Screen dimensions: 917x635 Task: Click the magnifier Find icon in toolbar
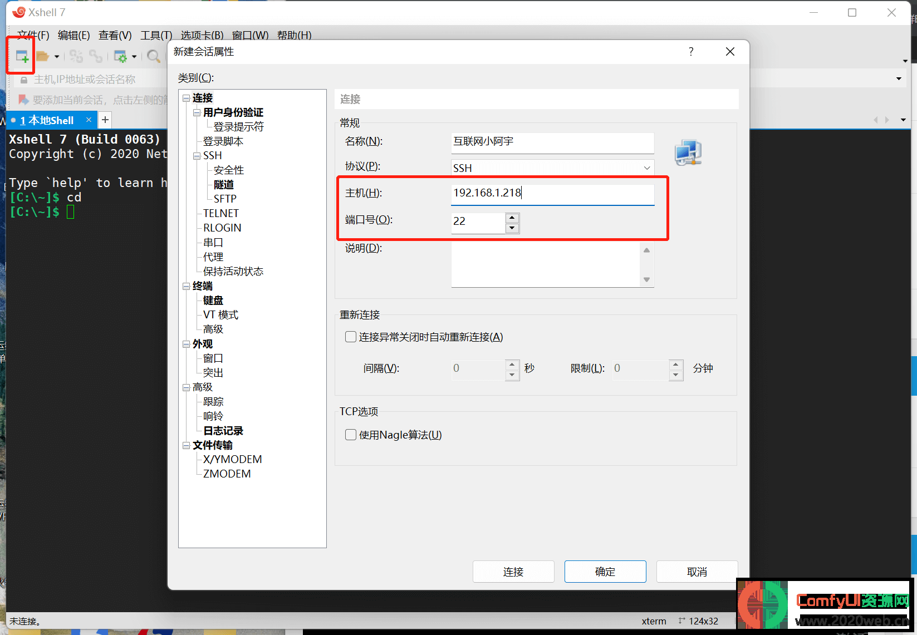coord(154,56)
